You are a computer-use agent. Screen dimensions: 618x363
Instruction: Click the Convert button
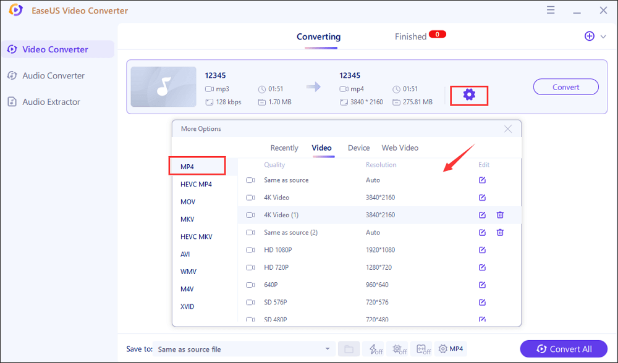tap(565, 87)
